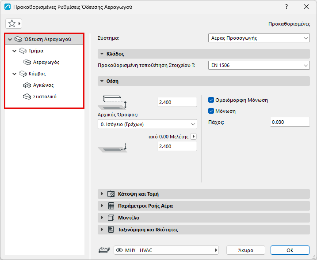Click the Παράμετροι Ροής Αέρα calculator icon
Screen dimensions: 317x260
111,206
